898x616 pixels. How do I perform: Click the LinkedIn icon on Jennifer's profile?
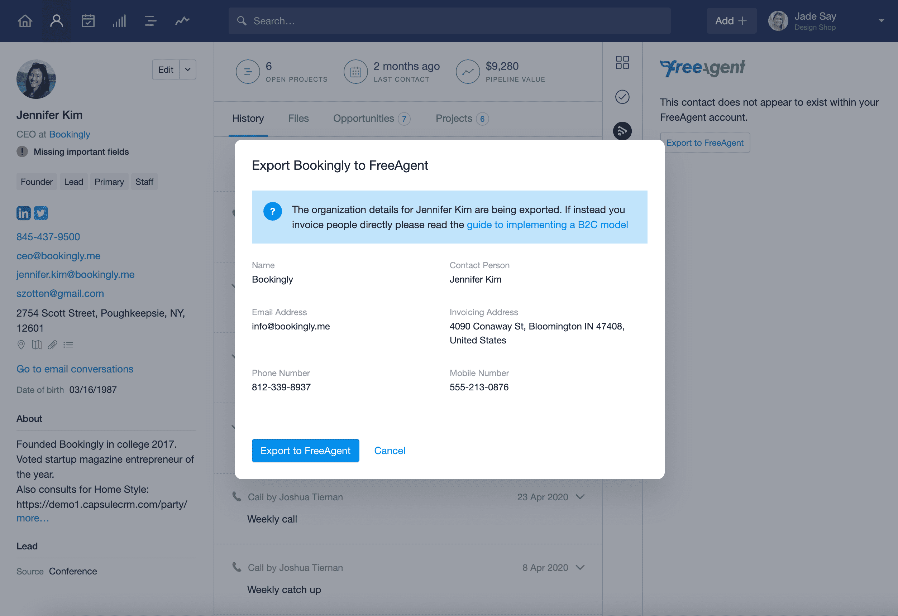pos(24,212)
